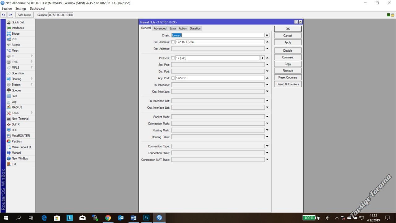The width and height of the screenshot is (396, 223).
Task: Switch to the Statistics tab
Action: (195, 28)
